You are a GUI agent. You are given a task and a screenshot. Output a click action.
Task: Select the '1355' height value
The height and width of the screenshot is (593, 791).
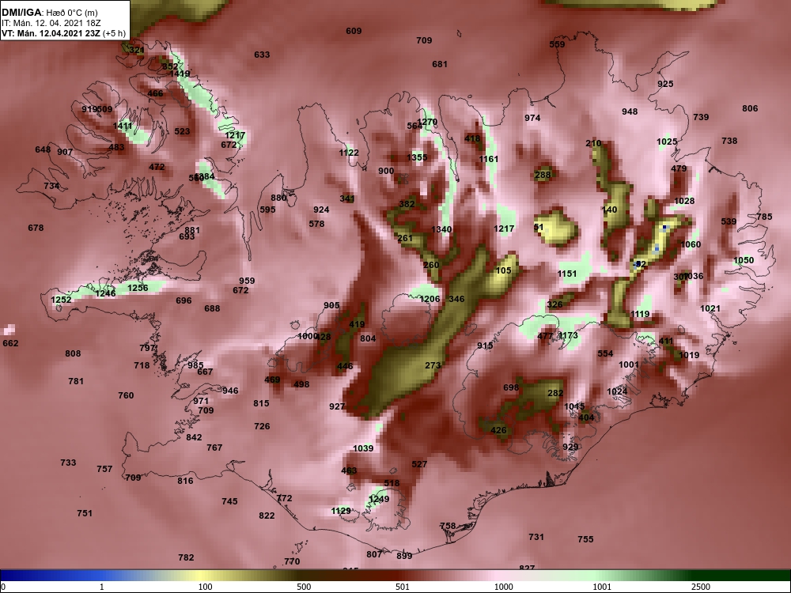[417, 157]
